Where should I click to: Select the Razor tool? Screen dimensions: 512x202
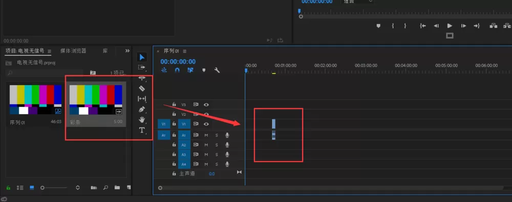click(142, 88)
